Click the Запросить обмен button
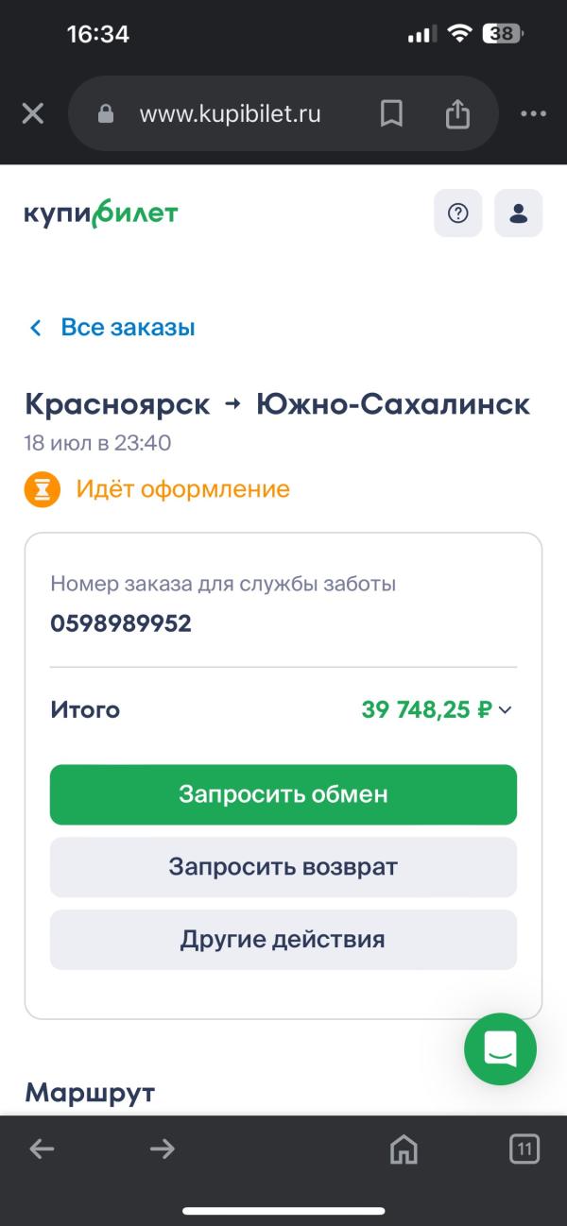Image resolution: width=567 pixels, height=1226 pixels. (x=283, y=794)
